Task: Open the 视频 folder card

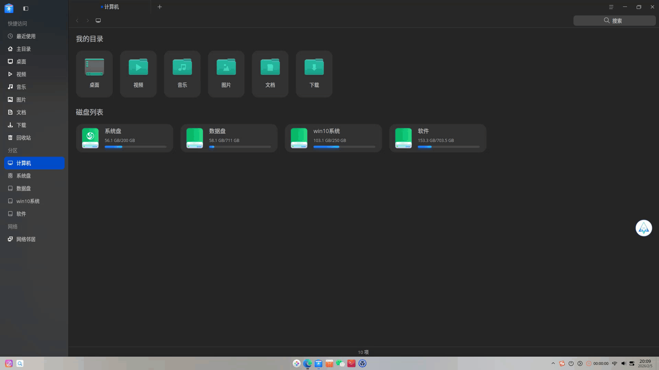Action: click(x=138, y=74)
